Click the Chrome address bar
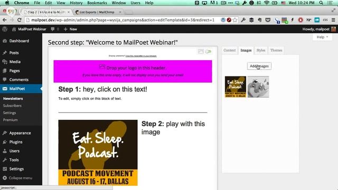This screenshot has height=190, width=338. point(123,20)
